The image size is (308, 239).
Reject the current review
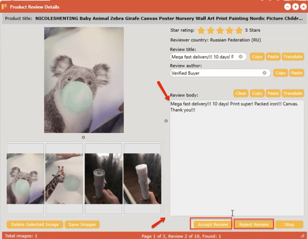[x=254, y=225]
